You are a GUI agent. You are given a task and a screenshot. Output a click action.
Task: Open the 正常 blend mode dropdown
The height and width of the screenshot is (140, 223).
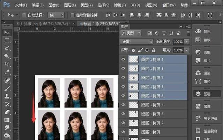(136, 42)
